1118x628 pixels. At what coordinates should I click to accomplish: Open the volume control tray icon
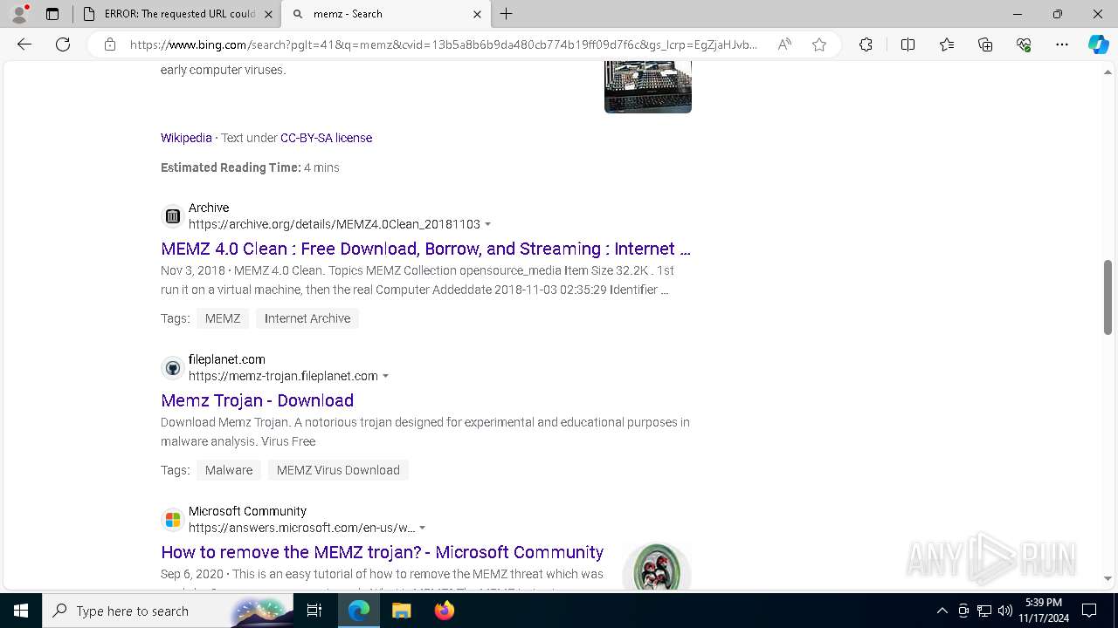tap(1005, 611)
